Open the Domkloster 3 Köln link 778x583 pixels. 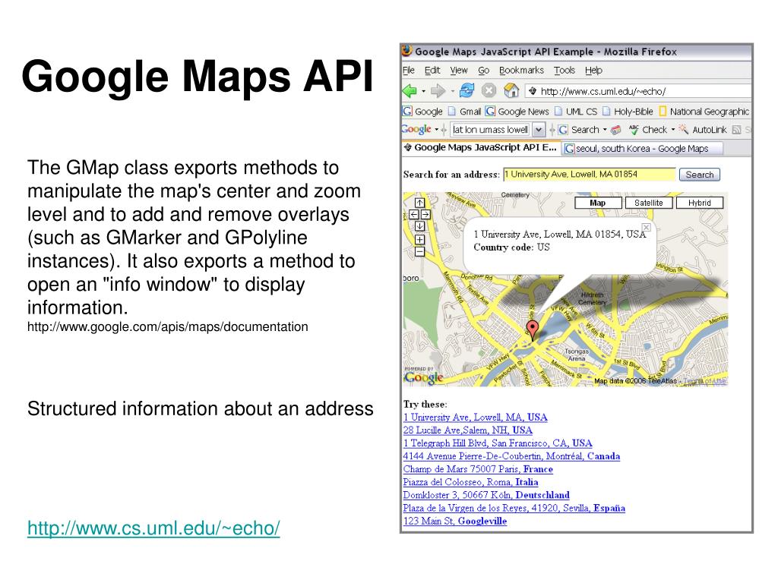(486, 495)
